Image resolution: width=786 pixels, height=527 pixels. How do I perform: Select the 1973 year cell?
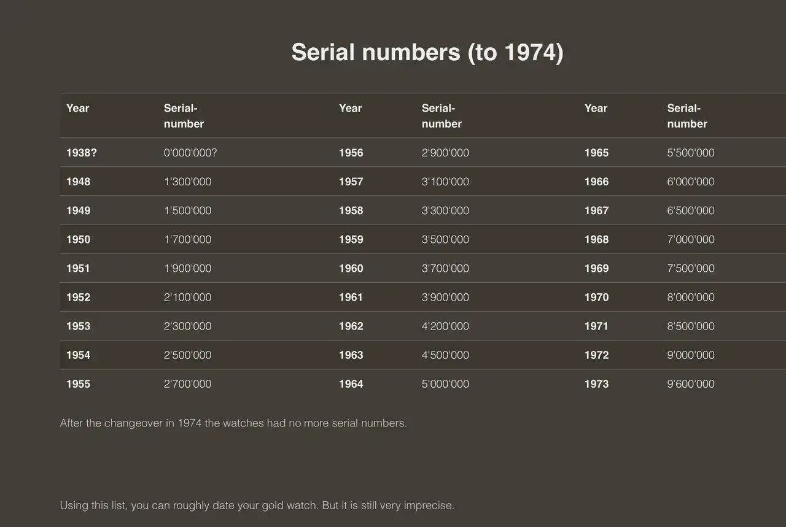pyautogui.click(x=597, y=384)
